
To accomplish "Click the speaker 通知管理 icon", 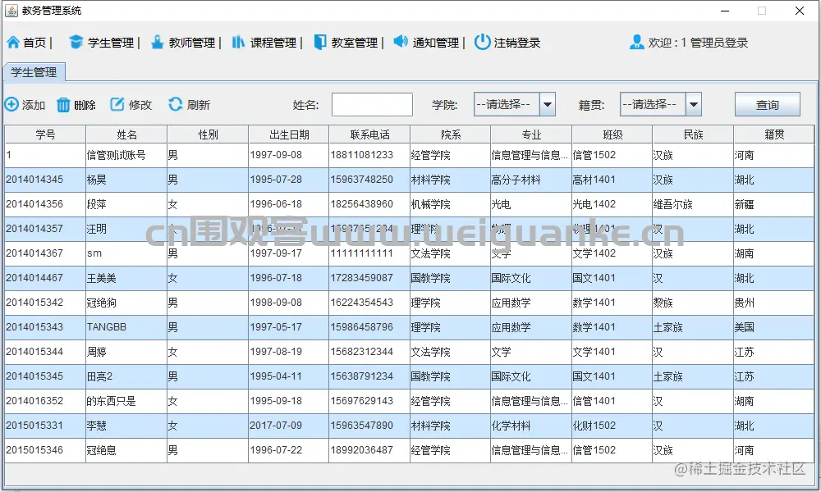I will (x=401, y=41).
